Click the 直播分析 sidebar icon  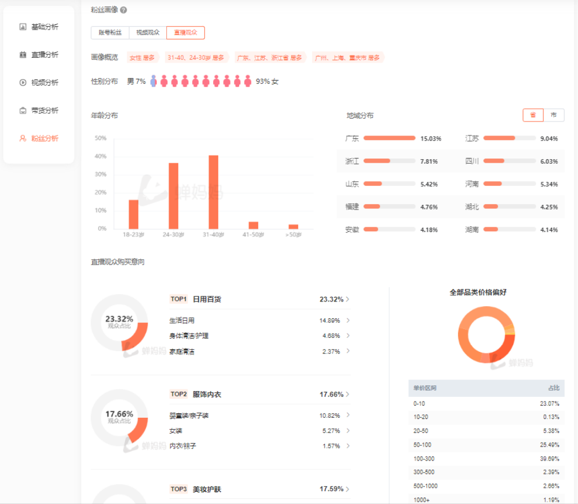[23, 55]
